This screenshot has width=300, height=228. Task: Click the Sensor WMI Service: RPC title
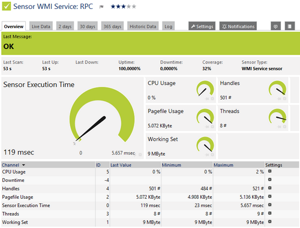pyautogui.click(x=53, y=7)
